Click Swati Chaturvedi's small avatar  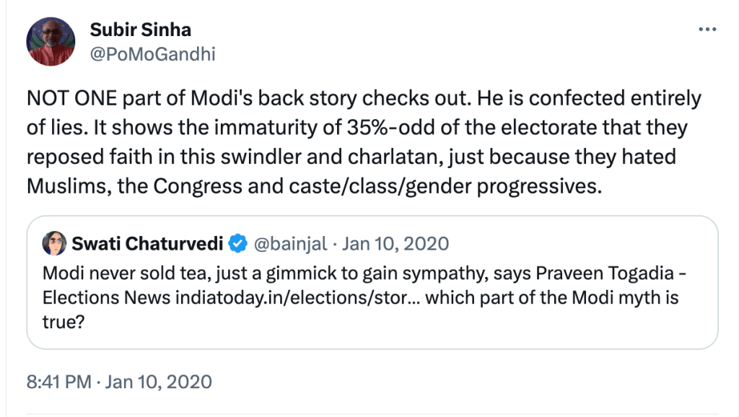coord(55,244)
